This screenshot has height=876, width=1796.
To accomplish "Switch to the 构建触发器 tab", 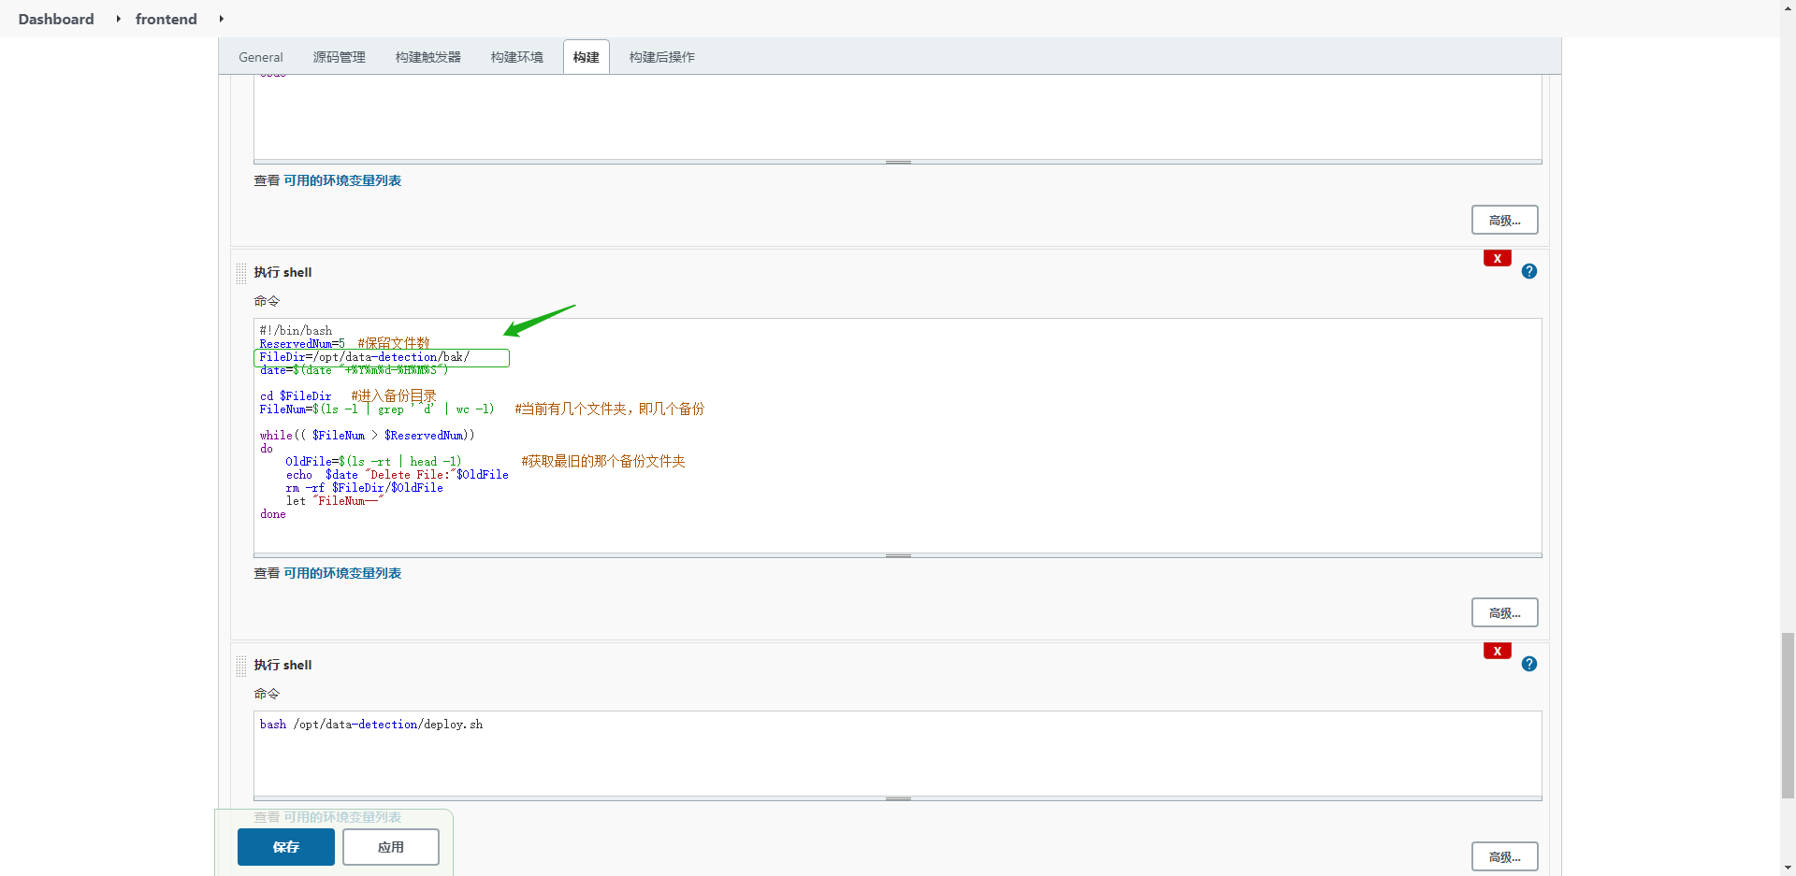I will pyautogui.click(x=428, y=57).
